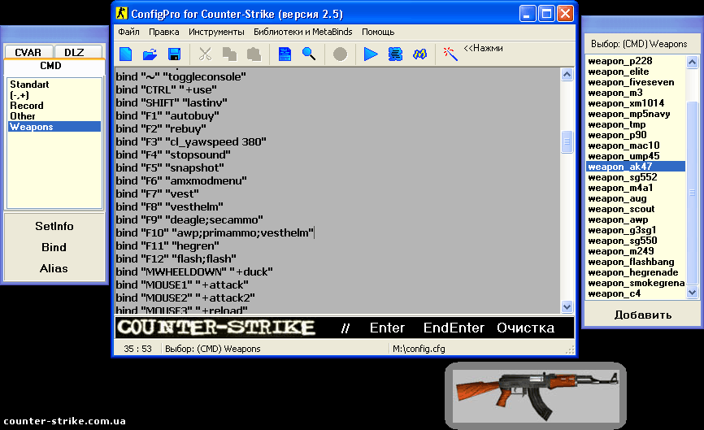Viewport: 704px width, 430px height.
Task: Click the // comment button
Action: (x=345, y=328)
